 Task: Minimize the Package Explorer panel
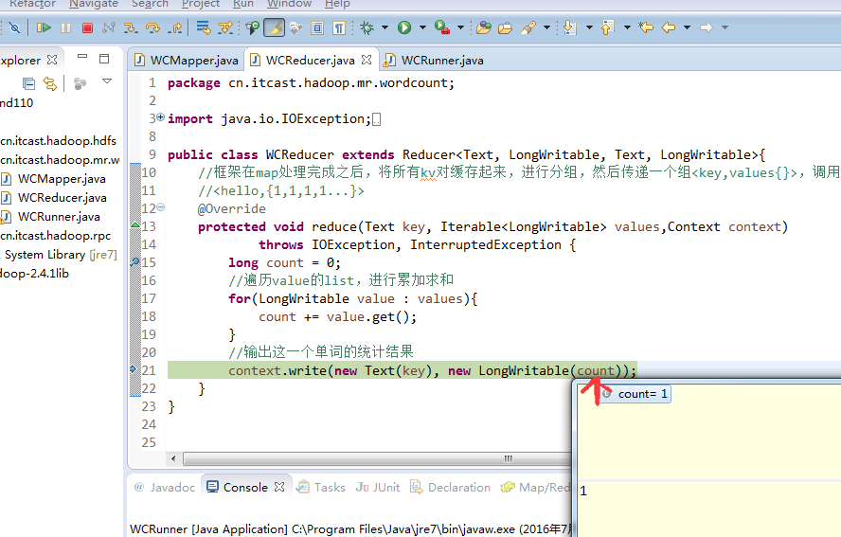(x=82, y=56)
